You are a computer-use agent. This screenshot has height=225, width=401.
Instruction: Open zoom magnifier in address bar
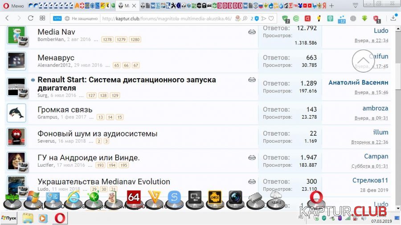(x=245, y=18)
